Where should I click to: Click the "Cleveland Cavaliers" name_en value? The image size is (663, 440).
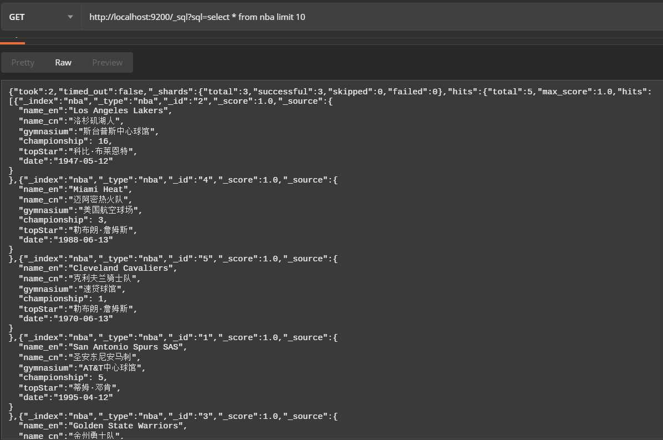(x=120, y=268)
